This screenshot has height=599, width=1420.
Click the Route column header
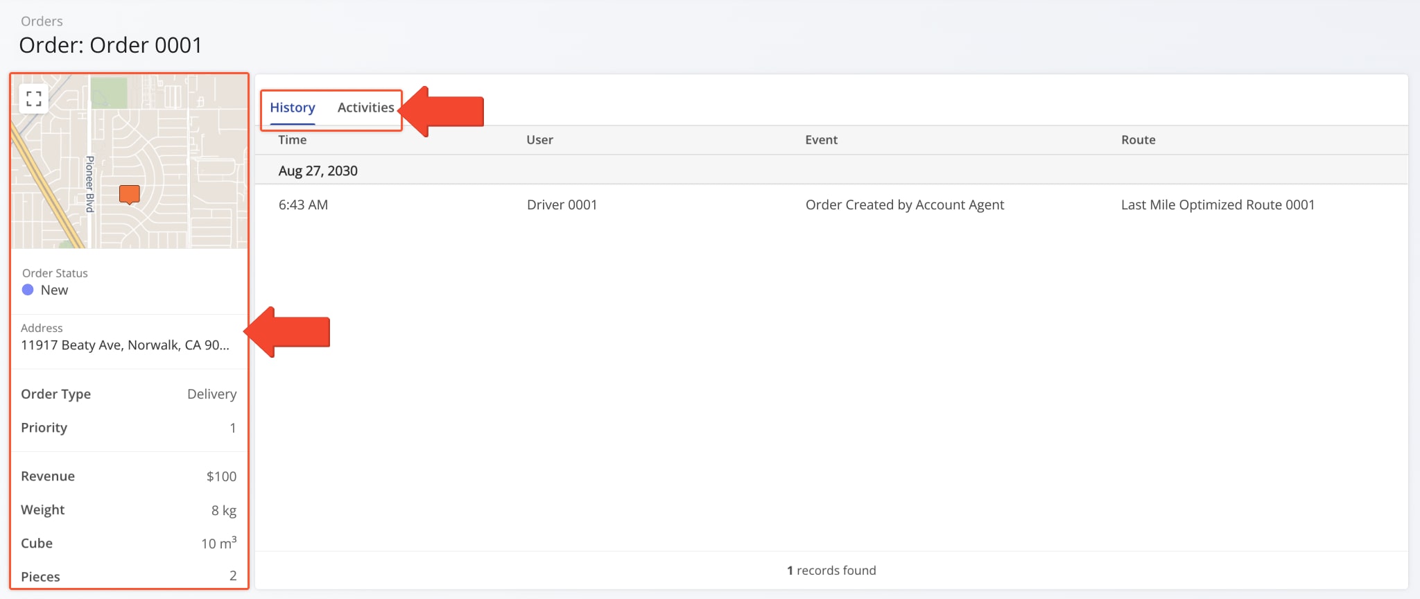click(x=1138, y=140)
